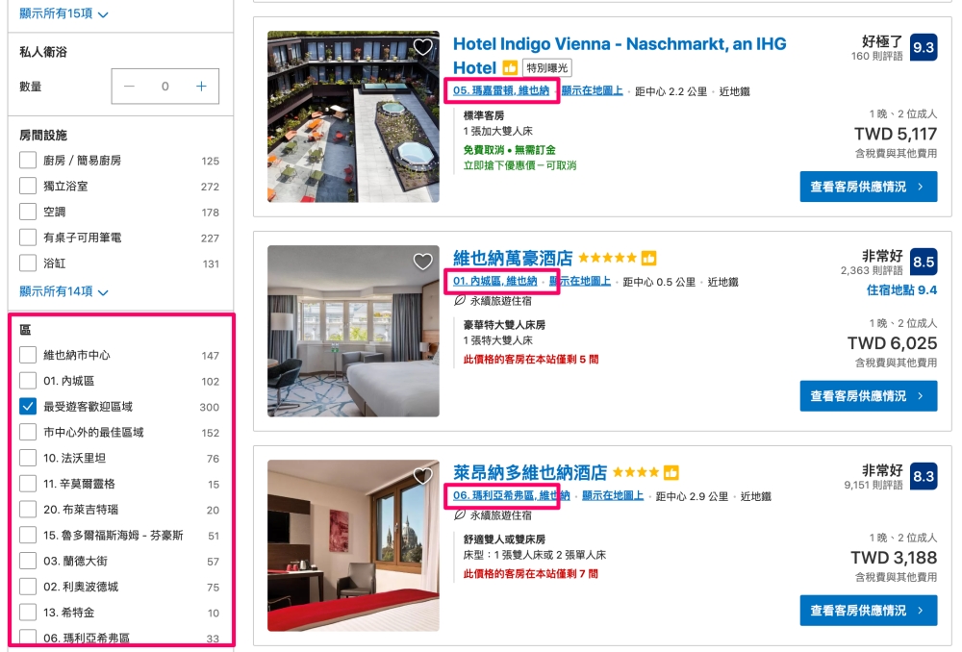Open 05. 瑪嘉雷頓, 維也納 location link

[501, 90]
